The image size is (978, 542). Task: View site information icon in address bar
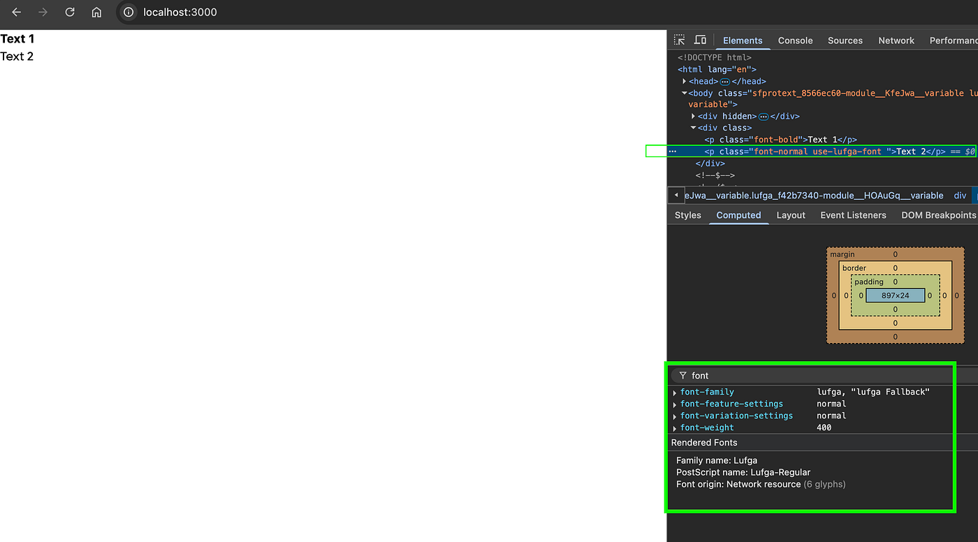(x=129, y=12)
